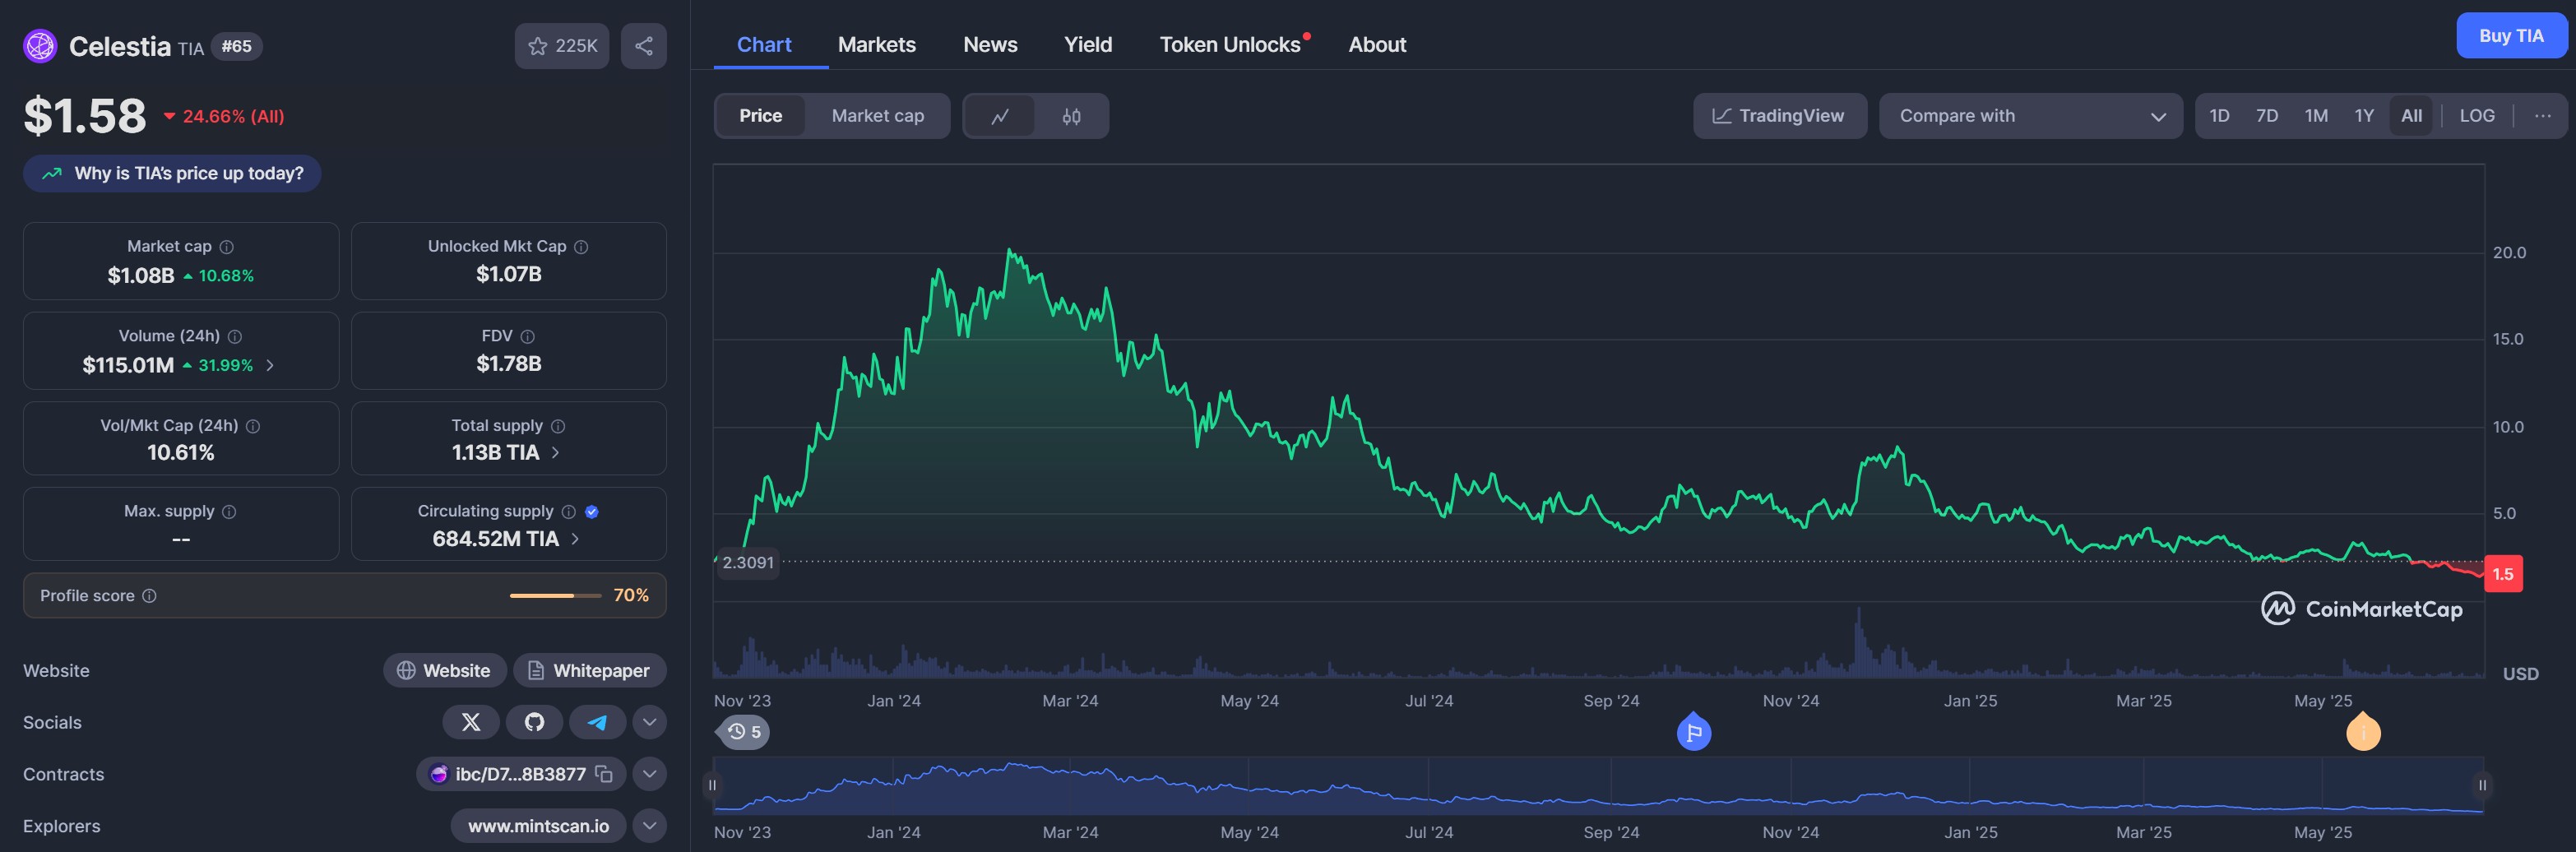The height and width of the screenshot is (852, 2576).
Task: Open Unlocked Mkt Cap info icon
Action: (x=581, y=247)
